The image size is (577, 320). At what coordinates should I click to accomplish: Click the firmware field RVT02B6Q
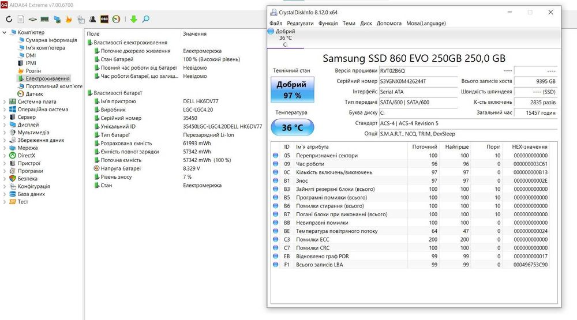point(418,70)
